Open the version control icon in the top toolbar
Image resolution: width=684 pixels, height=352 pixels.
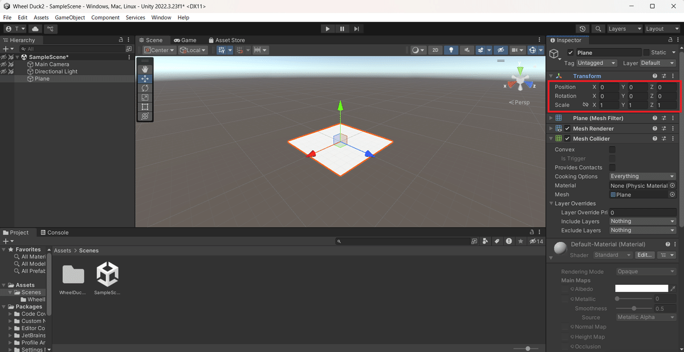click(x=51, y=28)
